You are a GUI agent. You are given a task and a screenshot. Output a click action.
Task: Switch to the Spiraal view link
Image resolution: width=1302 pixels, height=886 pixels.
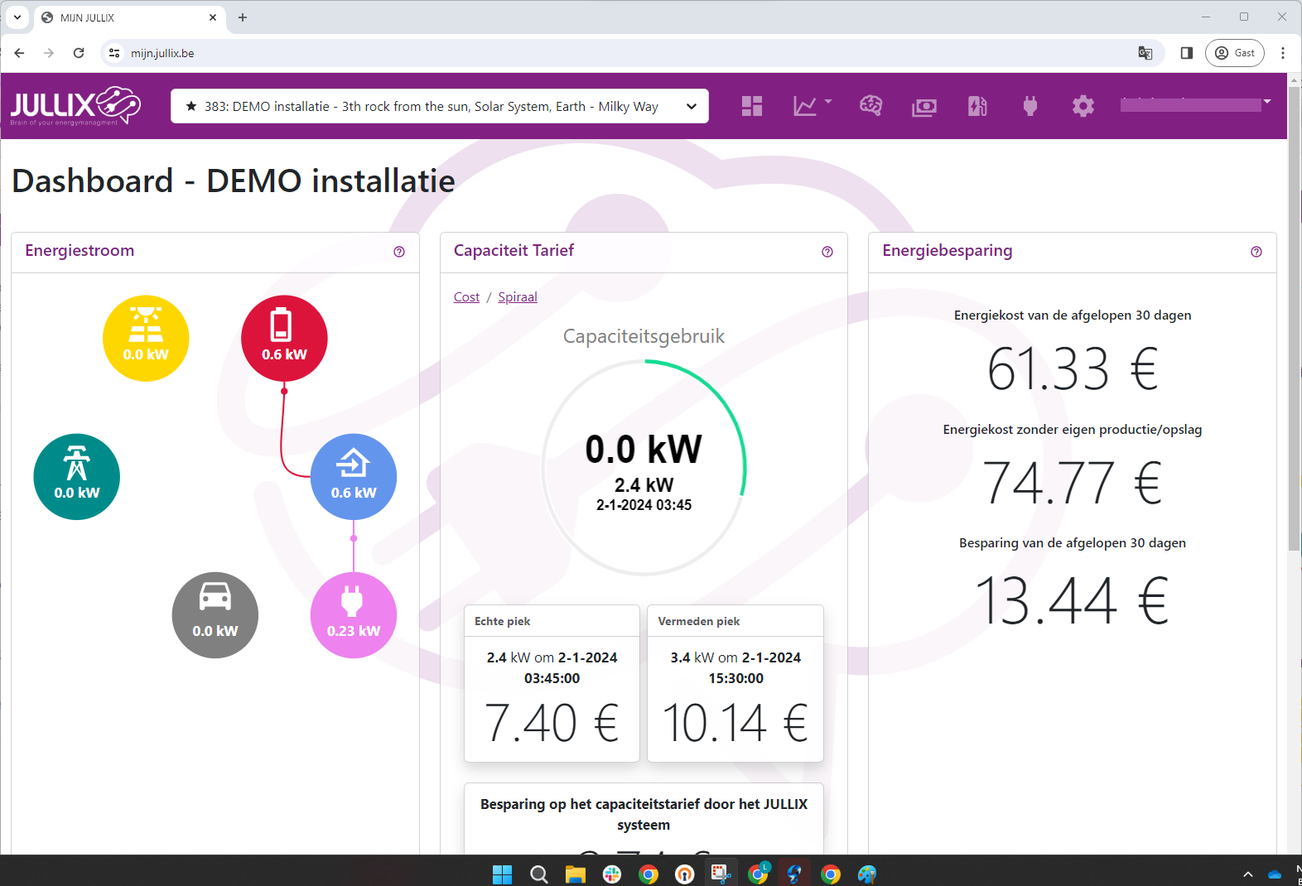coord(517,297)
